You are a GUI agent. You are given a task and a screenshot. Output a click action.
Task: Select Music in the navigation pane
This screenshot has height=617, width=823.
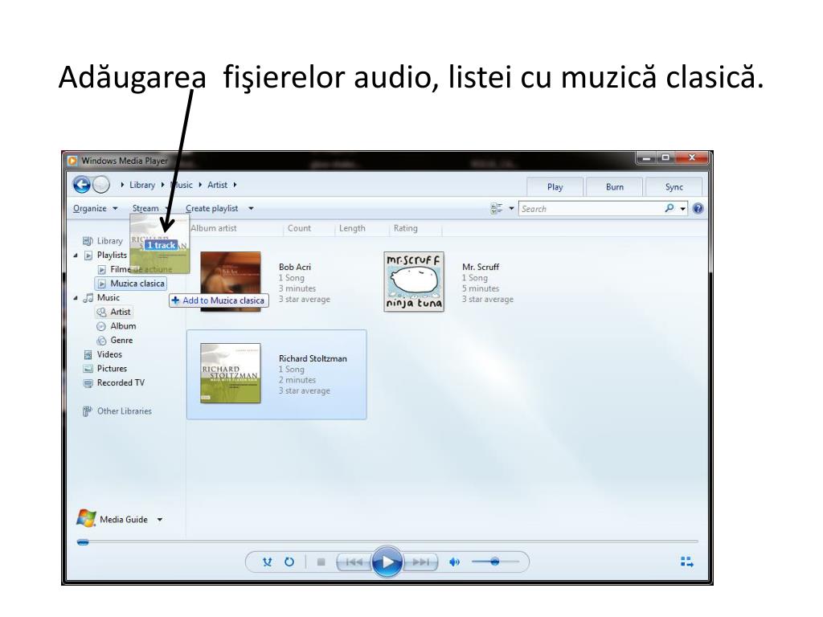point(109,297)
